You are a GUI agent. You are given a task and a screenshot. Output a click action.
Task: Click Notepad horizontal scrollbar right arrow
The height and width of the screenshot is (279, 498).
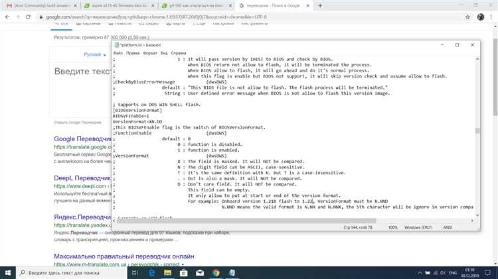point(471,221)
